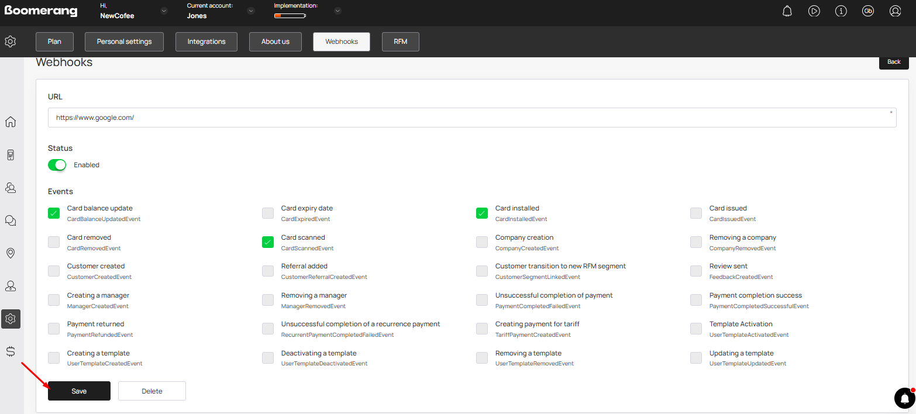
Task: Click the webhook URL input field
Action: [468, 118]
